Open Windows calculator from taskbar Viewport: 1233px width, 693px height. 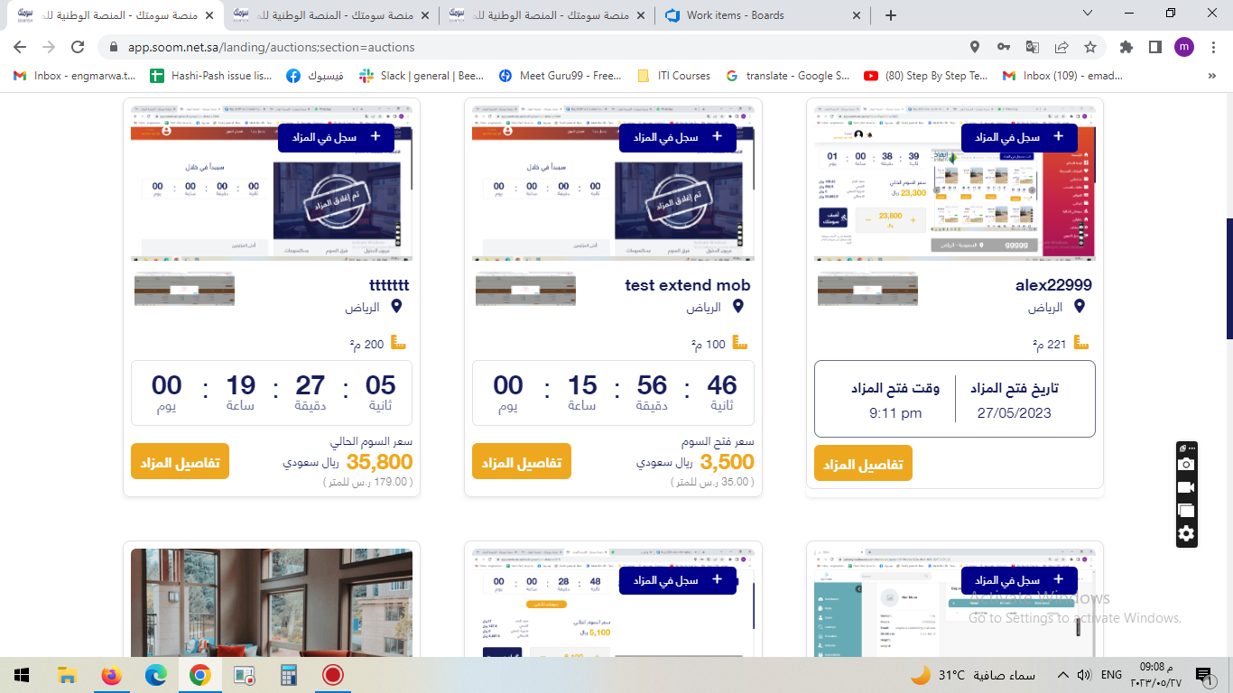pos(289,674)
